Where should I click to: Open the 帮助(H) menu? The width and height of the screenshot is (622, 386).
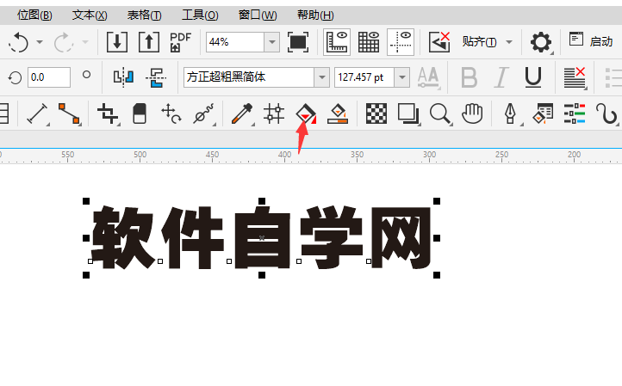pyautogui.click(x=315, y=15)
